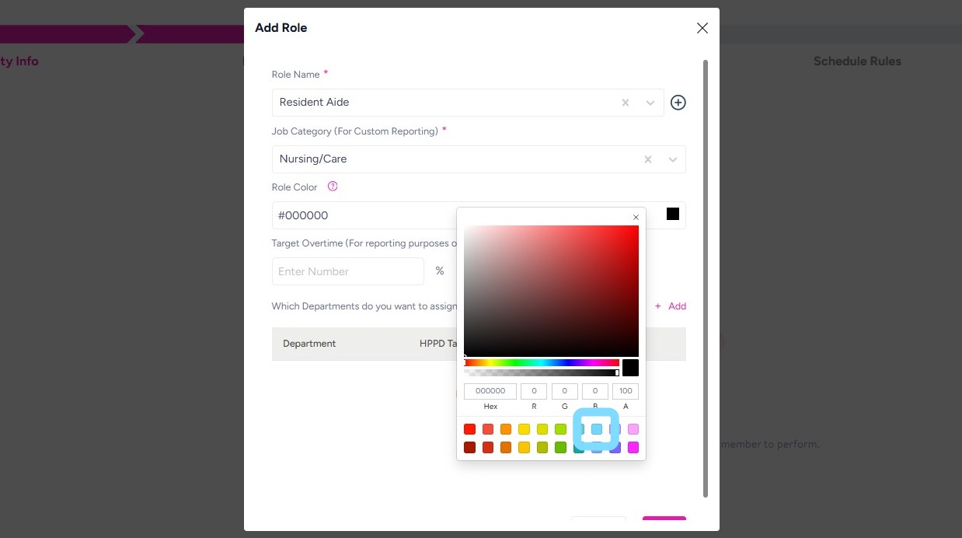Click the alpha transparency slider bar
The height and width of the screenshot is (538, 962).
point(542,372)
